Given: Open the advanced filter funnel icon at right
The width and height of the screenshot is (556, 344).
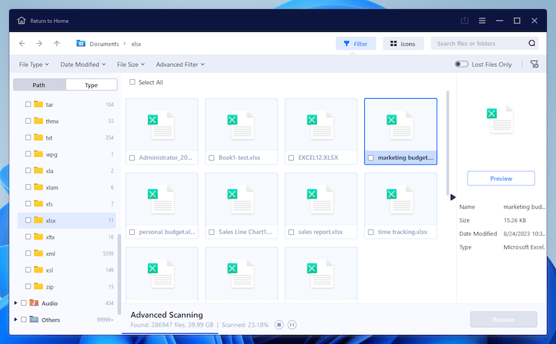Looking at the screenshot, I should pyautogui.click(x=534, y=64).
